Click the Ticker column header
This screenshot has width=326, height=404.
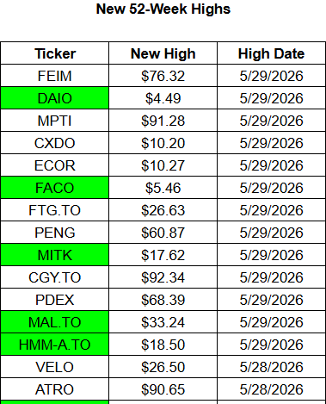coord(55,53)
